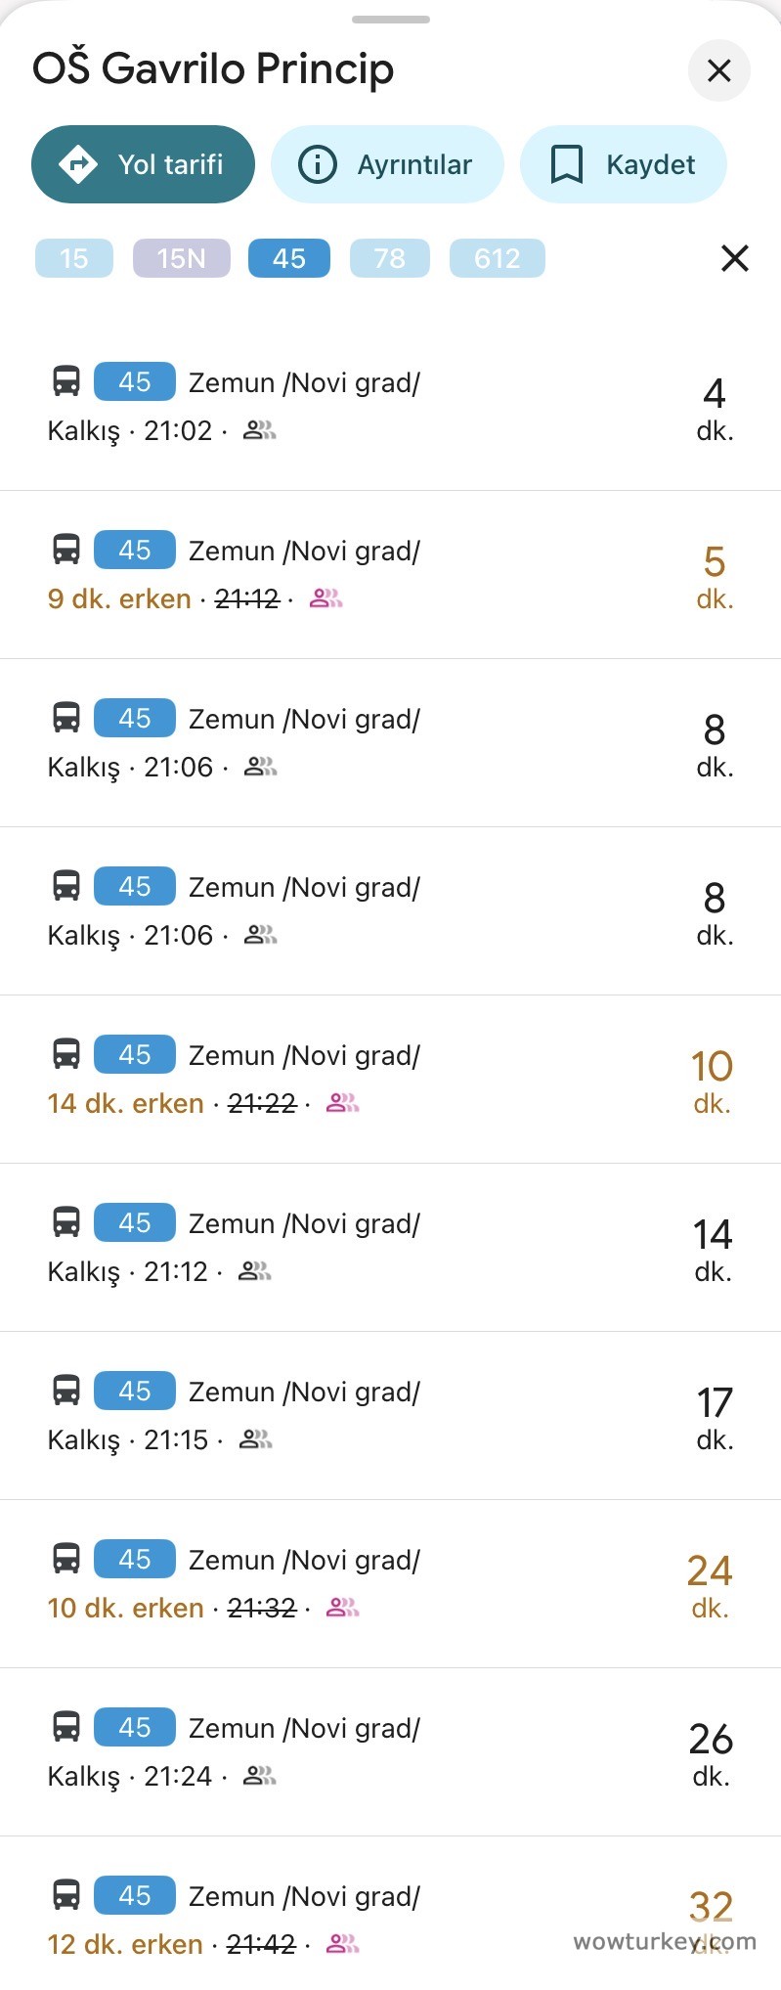Tap bus icon on the 21:12 Kalkış row
The width and height of the screenshot is (781, 1990).
[66, 1222]
